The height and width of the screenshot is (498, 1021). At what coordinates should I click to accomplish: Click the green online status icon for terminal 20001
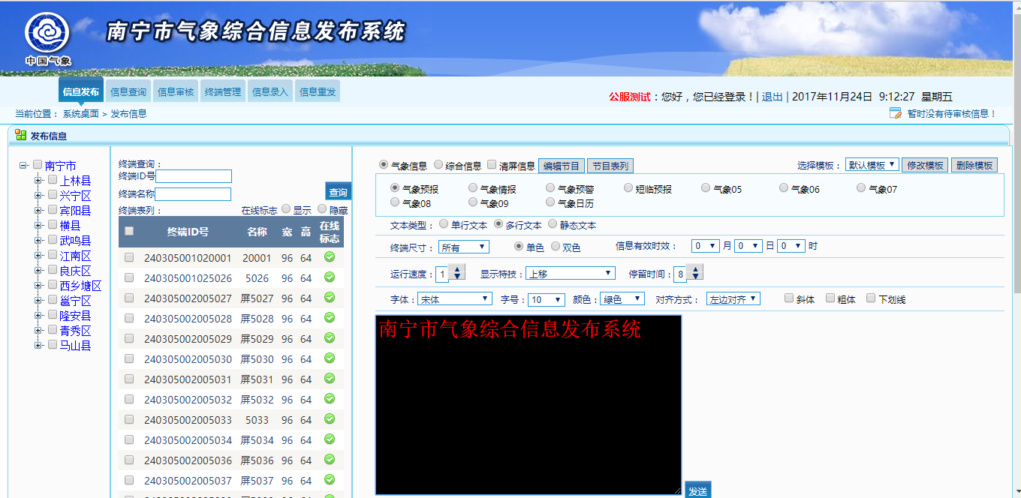click(328, 256)
